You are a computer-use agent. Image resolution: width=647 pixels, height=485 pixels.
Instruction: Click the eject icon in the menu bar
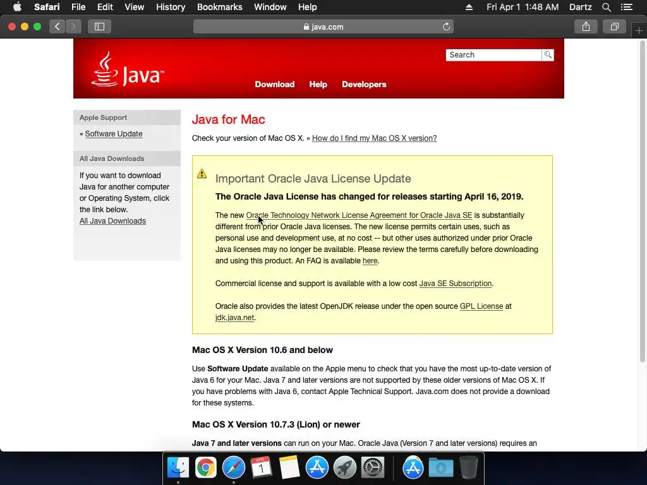469,7
